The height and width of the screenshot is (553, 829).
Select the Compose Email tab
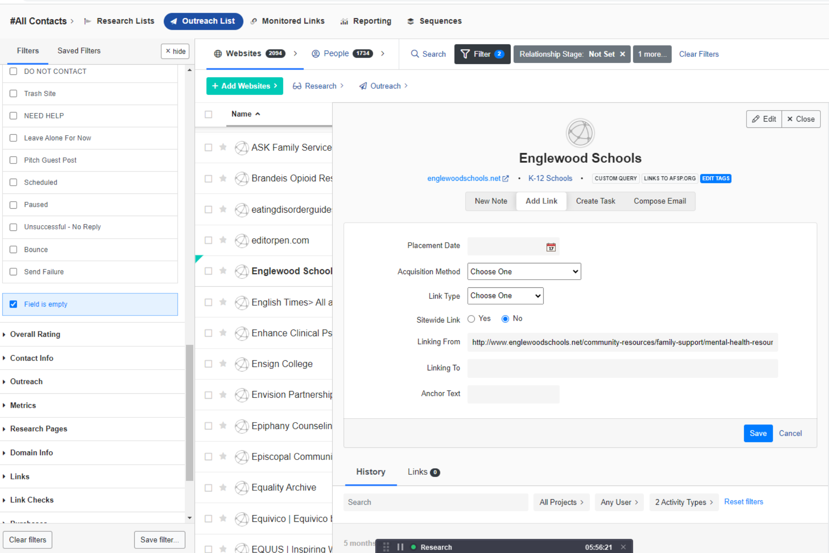pyautogui.click(x=660, y=201)
